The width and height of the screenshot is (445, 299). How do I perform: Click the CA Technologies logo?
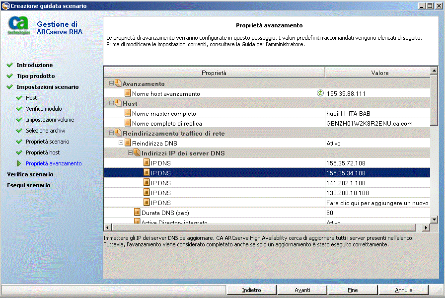(x=19, y=25)
